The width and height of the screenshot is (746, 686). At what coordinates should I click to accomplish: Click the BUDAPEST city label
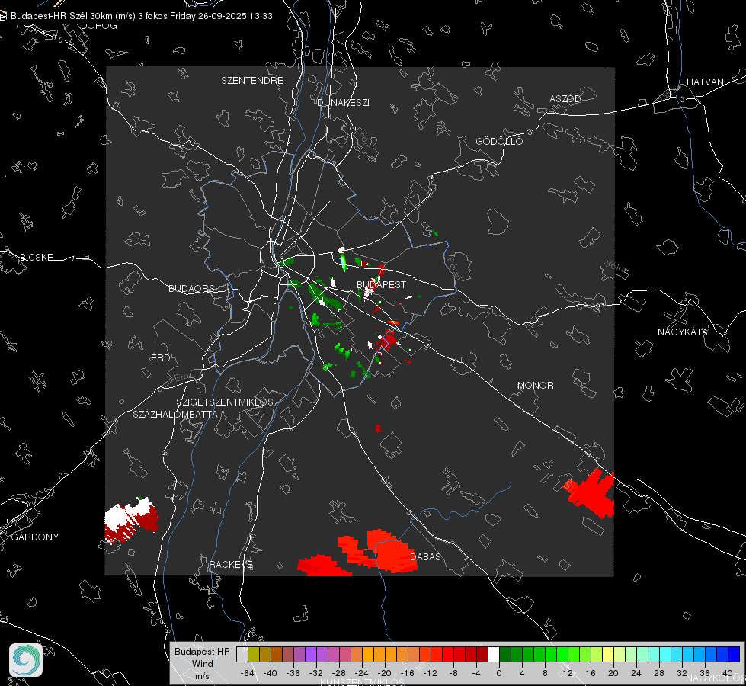click(x=382, y=284)
